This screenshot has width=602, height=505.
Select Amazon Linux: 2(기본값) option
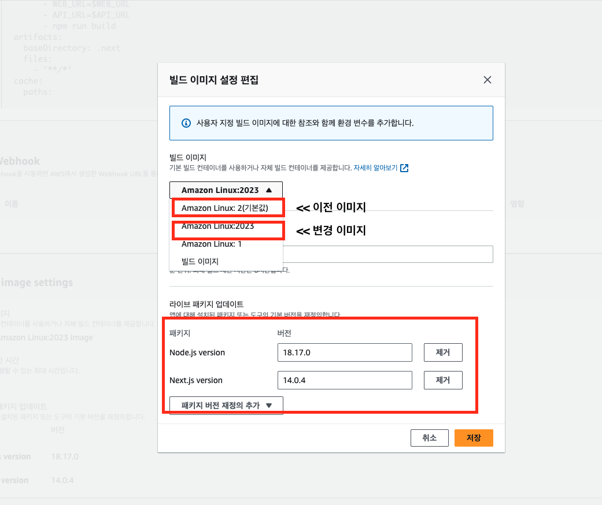(x=225, y=208)
